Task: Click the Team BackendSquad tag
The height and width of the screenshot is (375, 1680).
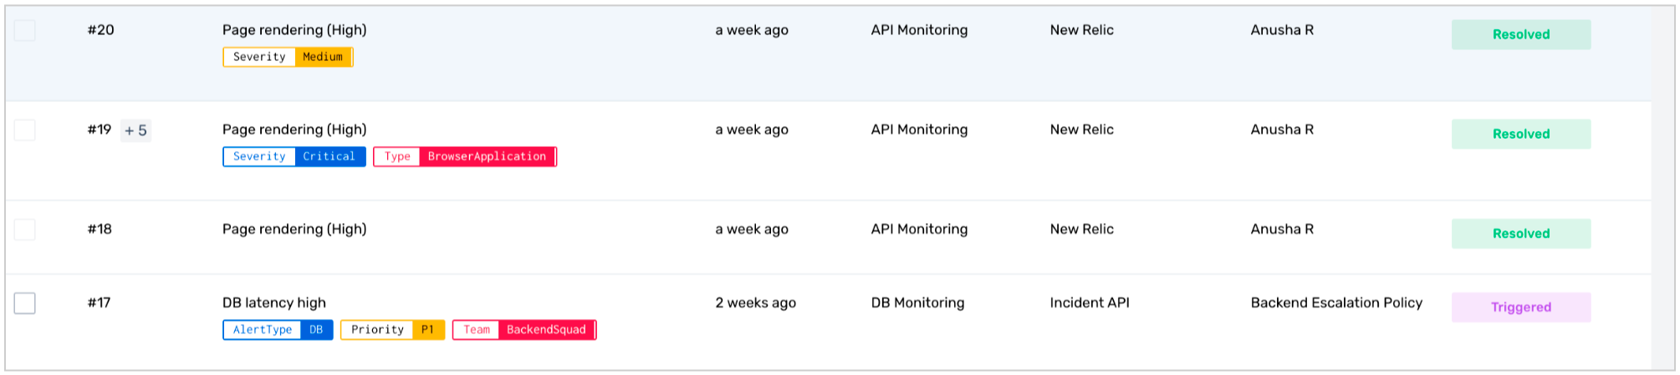Action: tap(524, 330)
